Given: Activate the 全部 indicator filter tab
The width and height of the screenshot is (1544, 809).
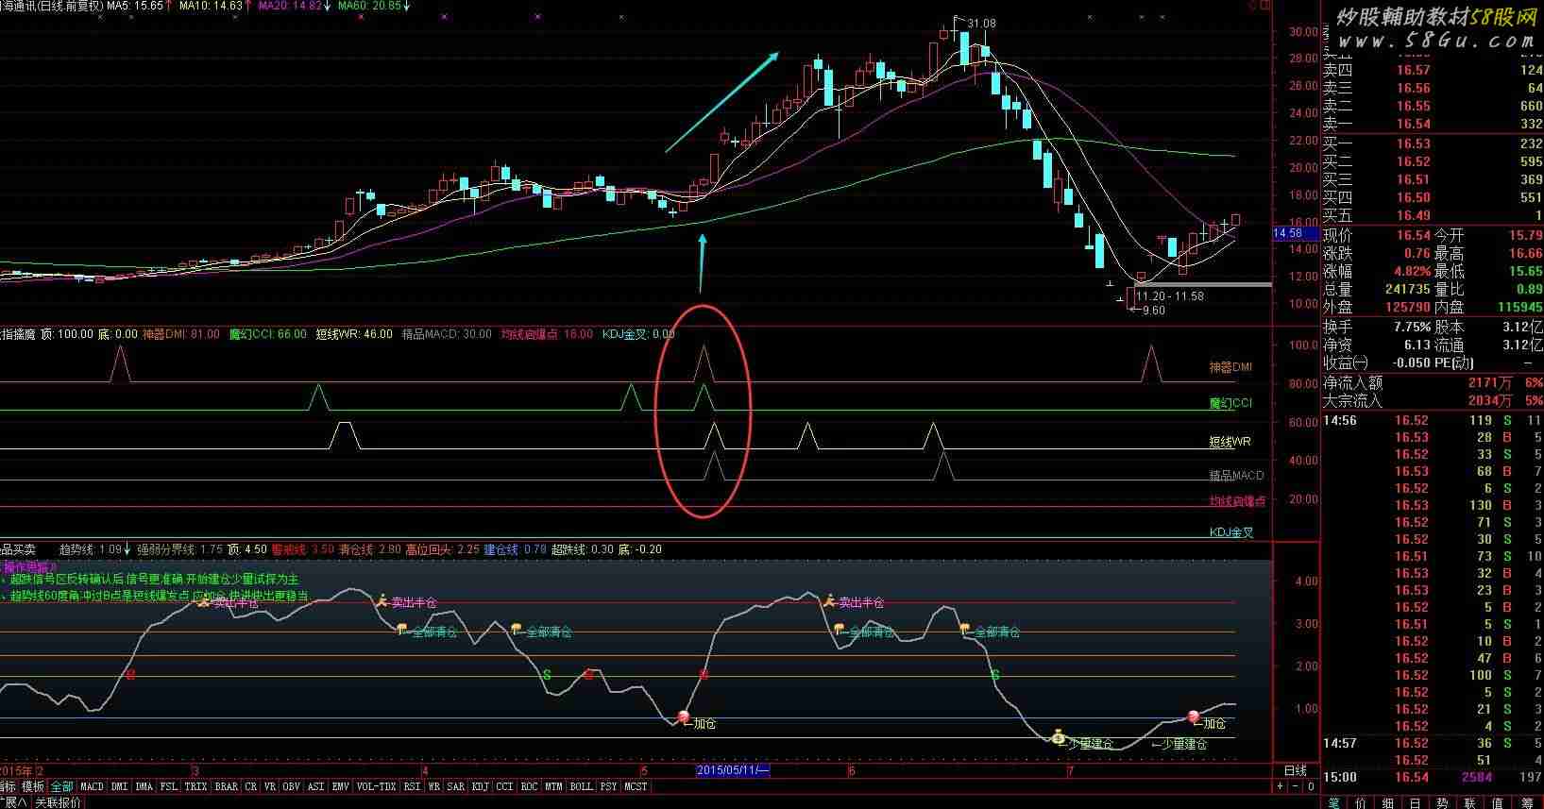Looking at the screenshot, I should pyautogui.click(x=61, y=786).
